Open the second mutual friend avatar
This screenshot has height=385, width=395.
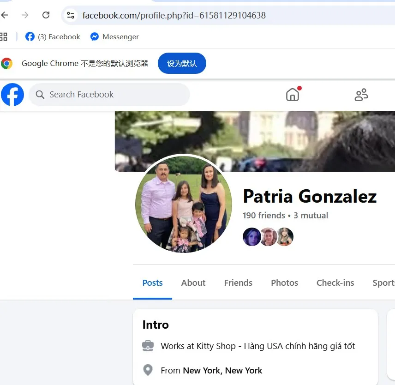(269, 237)
